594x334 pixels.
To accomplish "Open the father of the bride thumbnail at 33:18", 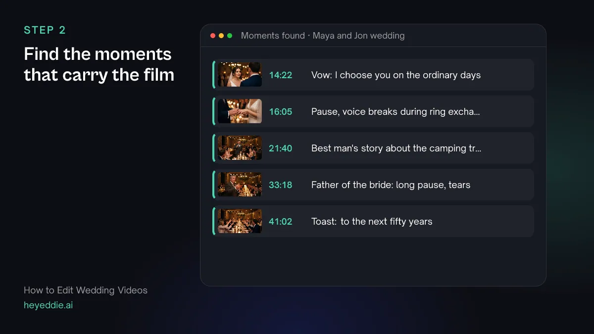I will coord(240,185).
